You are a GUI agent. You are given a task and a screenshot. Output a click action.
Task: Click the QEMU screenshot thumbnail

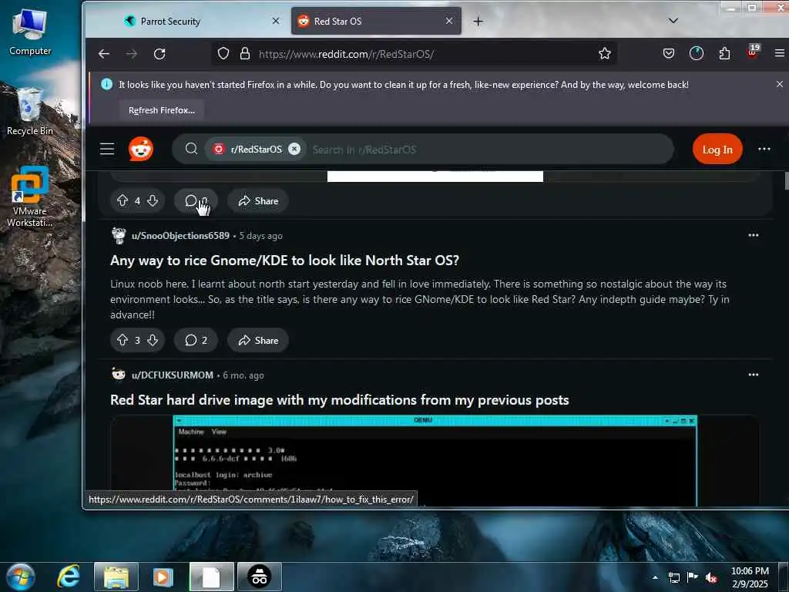click(x=435, y=461)
